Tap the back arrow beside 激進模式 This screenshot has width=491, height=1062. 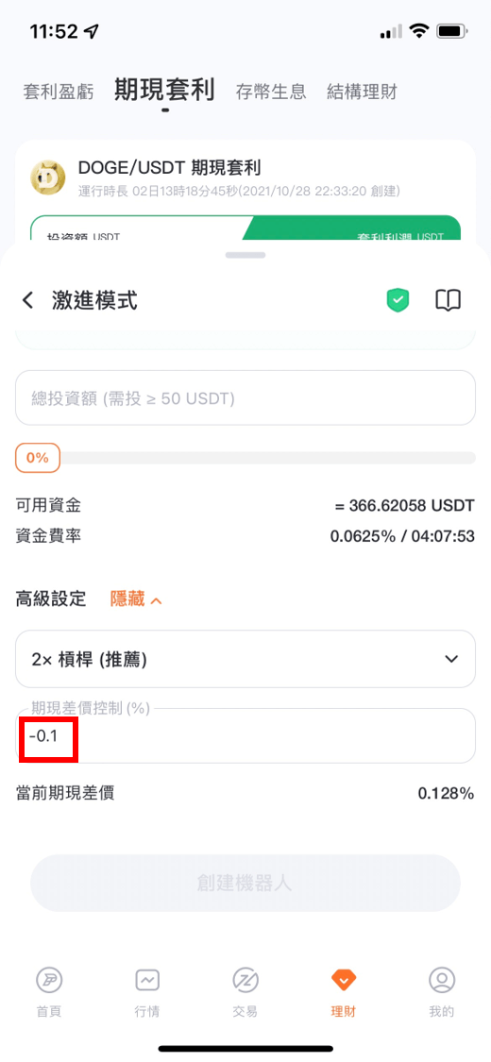coord(27,300)
